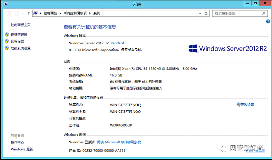Click the 系统 breadcrumb segment
The height and width of the screenshot is (160, 272).
96,13
